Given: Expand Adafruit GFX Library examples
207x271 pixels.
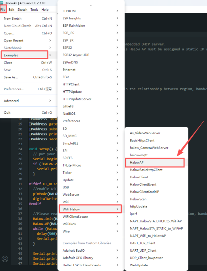Looking at the screenshot, I should coord(91,258).
